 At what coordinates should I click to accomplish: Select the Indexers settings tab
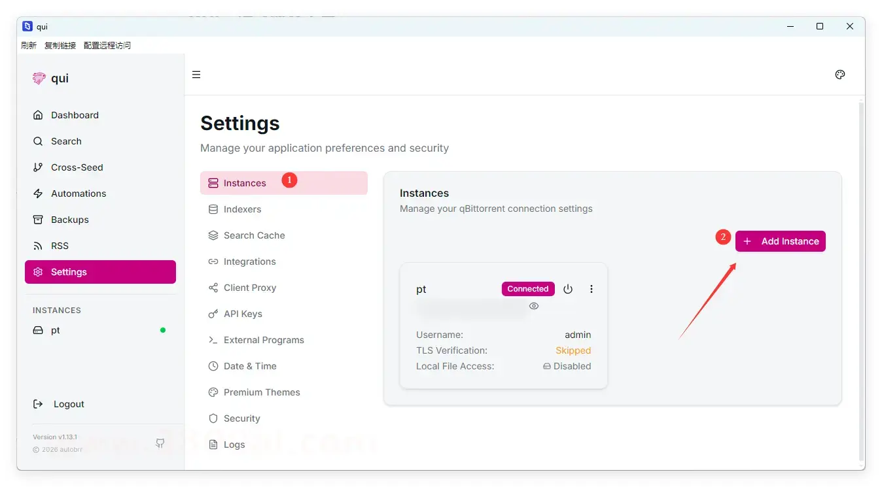coord(242,209)
